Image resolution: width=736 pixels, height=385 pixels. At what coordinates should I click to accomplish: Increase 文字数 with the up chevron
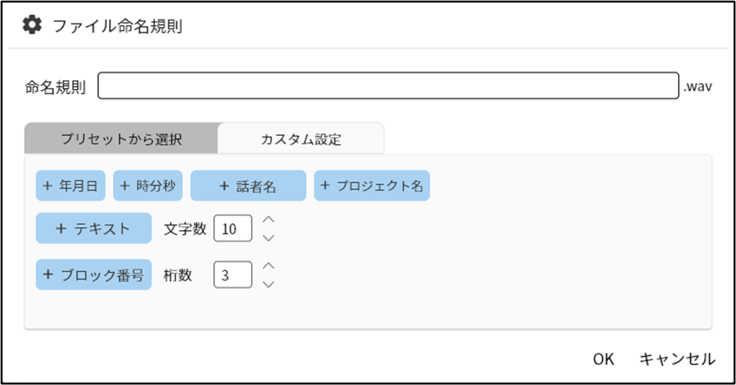[268, 220]
